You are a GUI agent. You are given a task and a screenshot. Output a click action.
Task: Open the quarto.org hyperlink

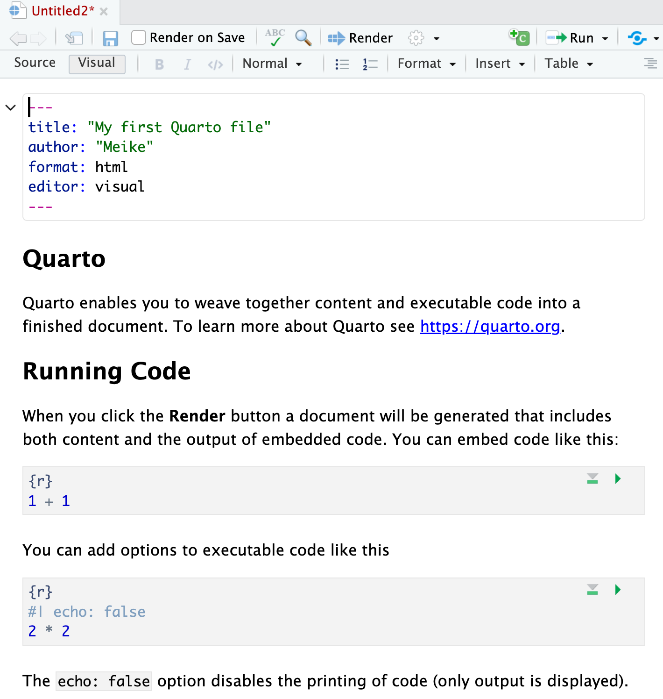490,326
